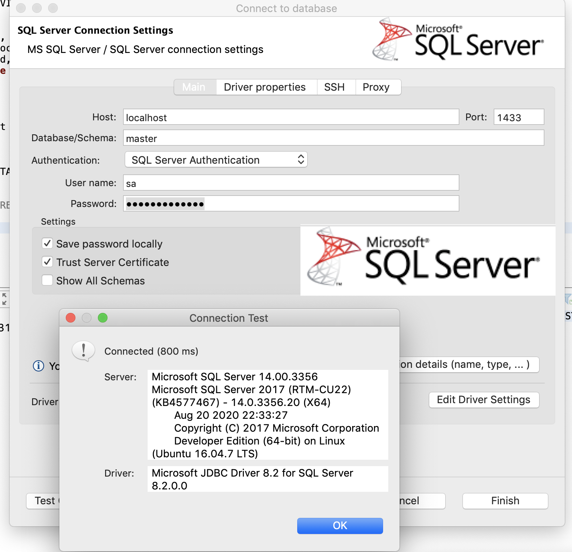
Task: Click the blue info icon near the bottom
Action: (38, 365)
